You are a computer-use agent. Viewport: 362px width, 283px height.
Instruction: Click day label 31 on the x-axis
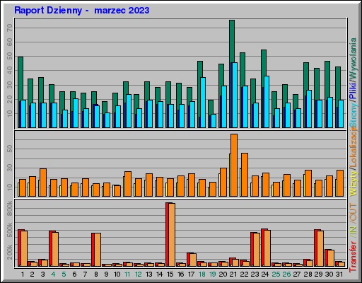tap(339, 275)
